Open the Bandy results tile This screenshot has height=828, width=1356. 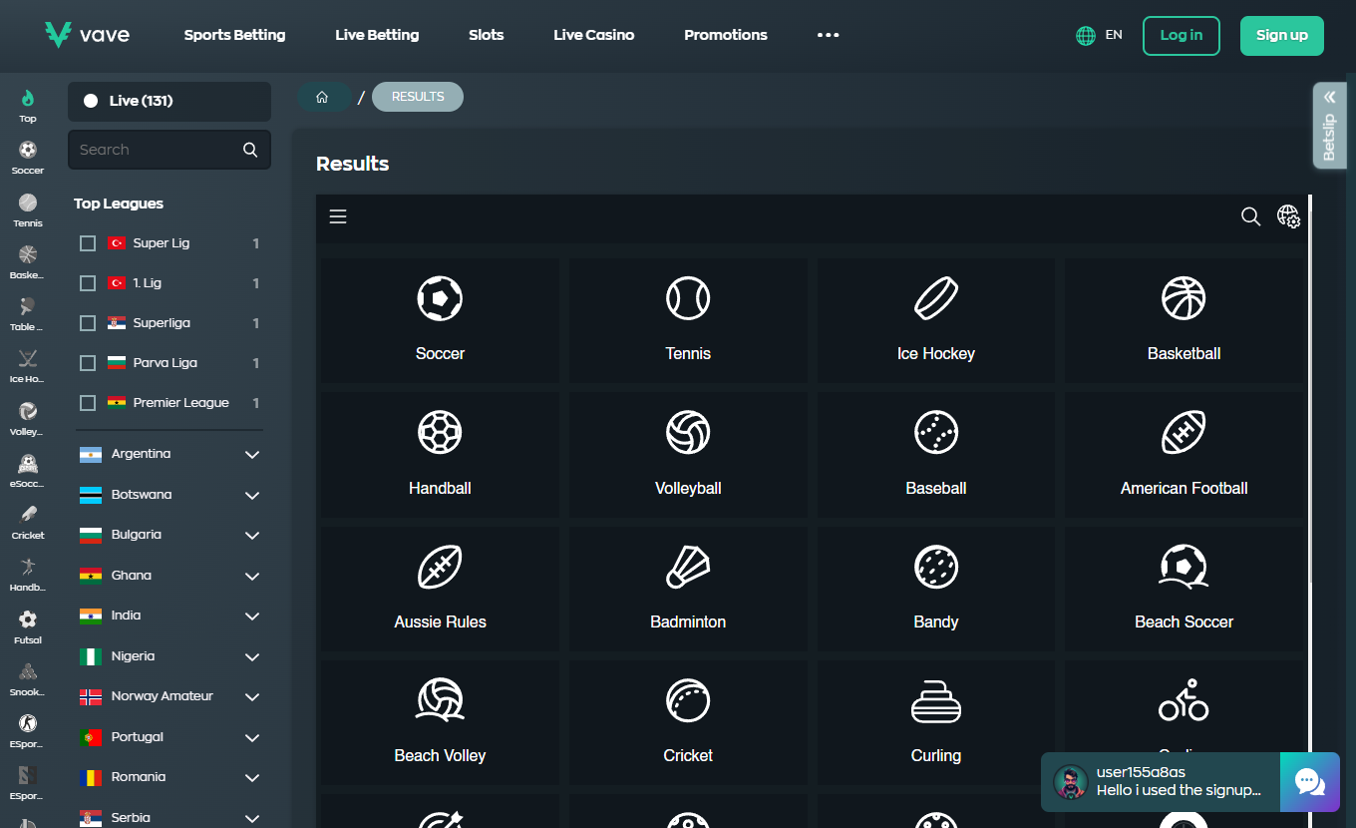point(936,589)
